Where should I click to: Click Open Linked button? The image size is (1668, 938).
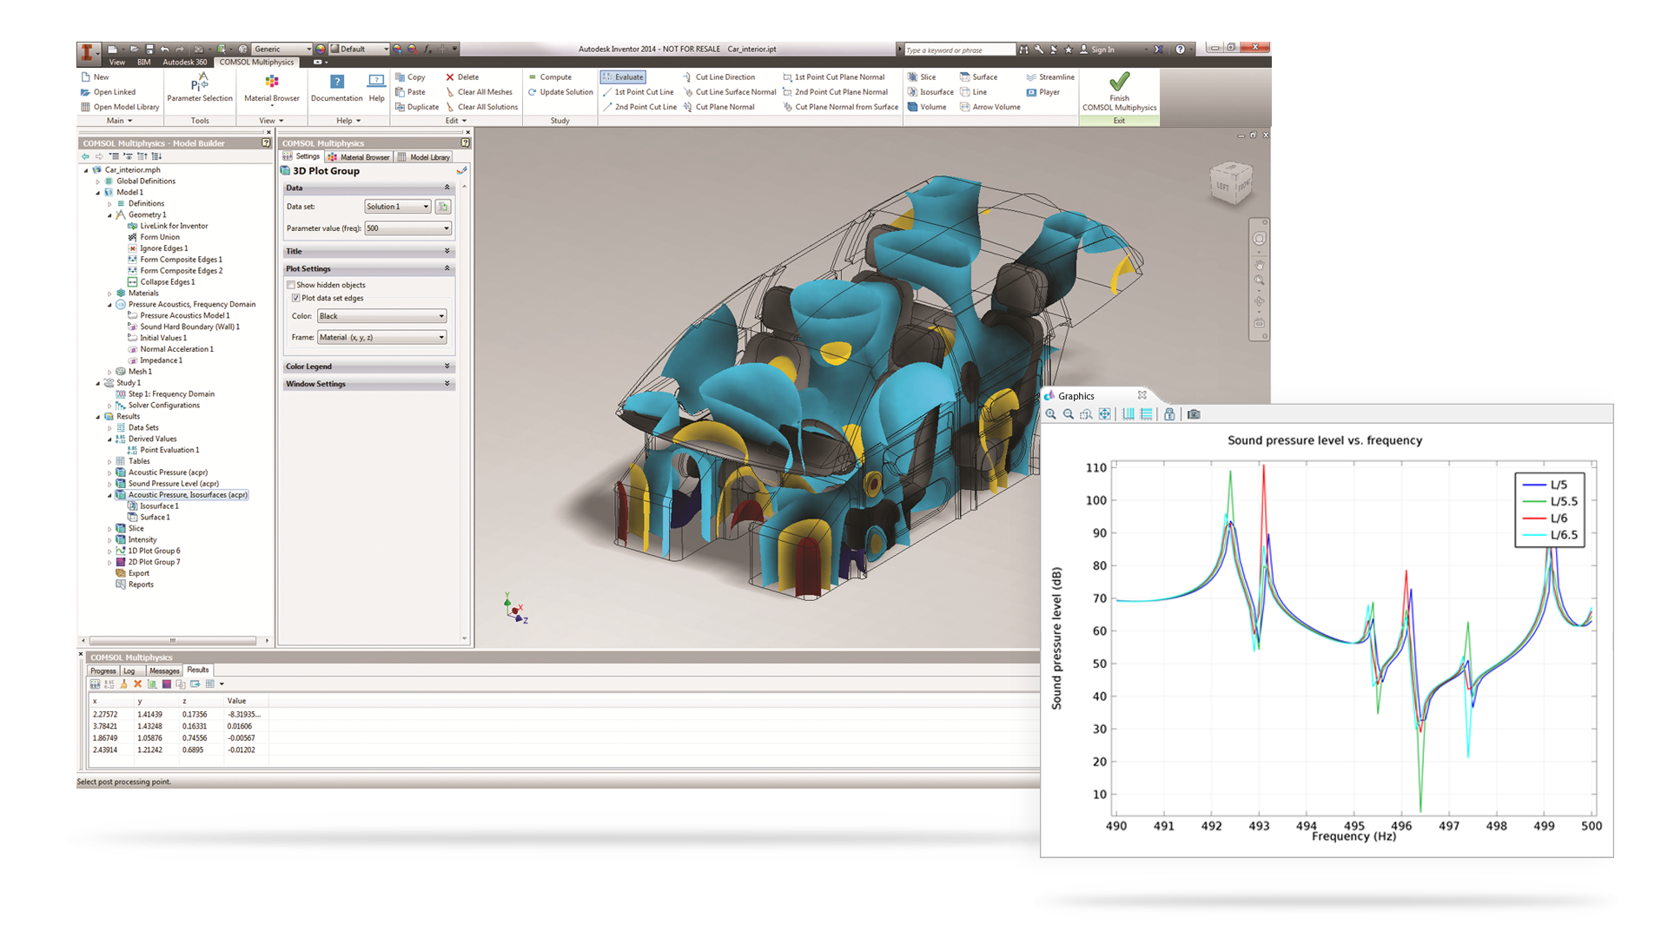(108, 92)
